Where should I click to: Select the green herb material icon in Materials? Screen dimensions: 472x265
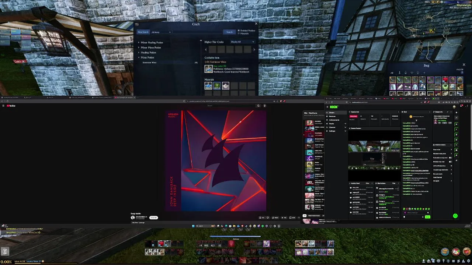[x=217, y=86]
